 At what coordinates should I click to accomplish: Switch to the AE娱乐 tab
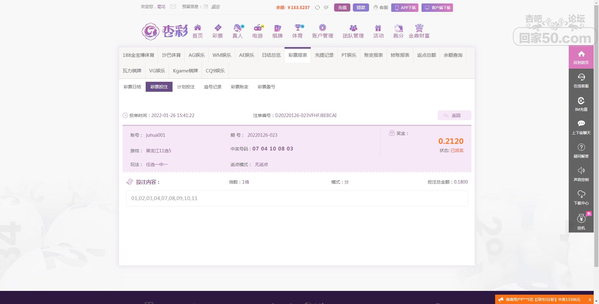click(x=246, y=55)
